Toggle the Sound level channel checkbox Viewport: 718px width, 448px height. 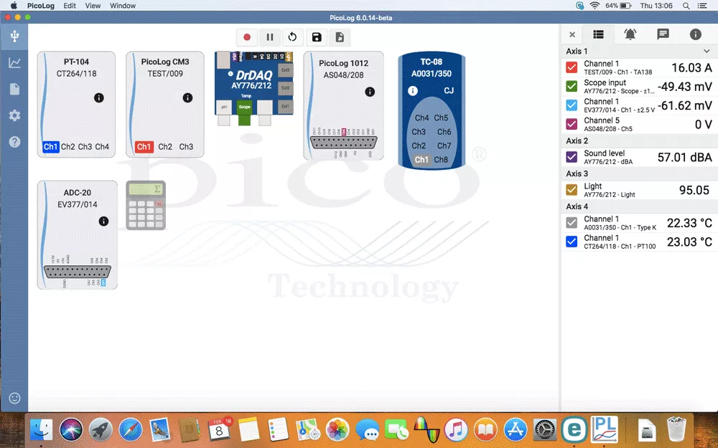(x=572, y=157)
